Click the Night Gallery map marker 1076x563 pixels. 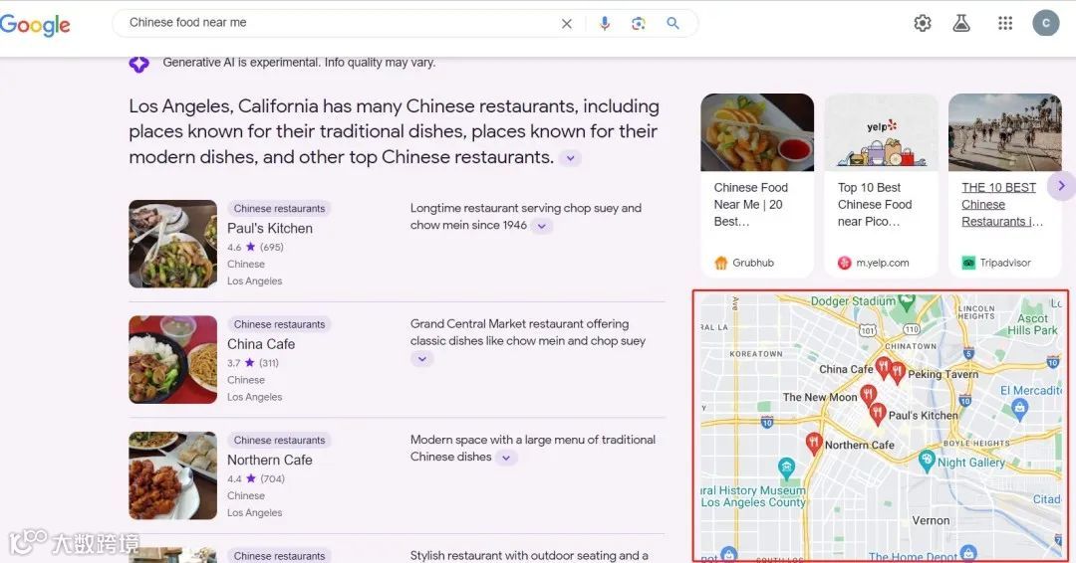[927, 461]
